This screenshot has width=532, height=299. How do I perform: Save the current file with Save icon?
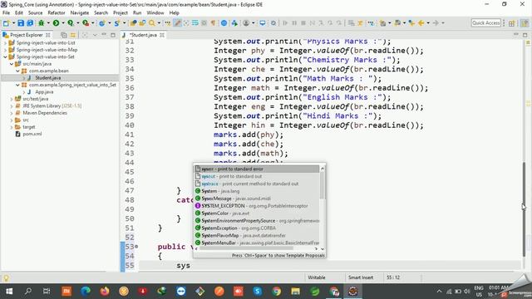[21, 23]
